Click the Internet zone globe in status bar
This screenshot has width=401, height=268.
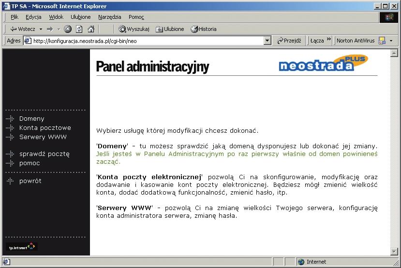point(301,262)
